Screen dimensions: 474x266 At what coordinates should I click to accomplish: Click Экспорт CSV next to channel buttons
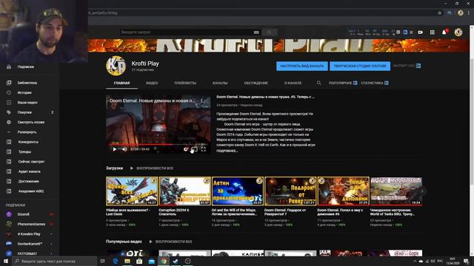point(407,66)
